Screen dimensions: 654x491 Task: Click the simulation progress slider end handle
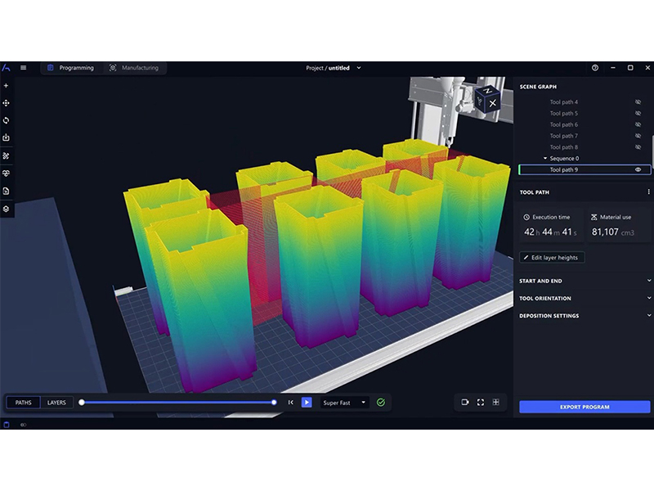(274, 402)
